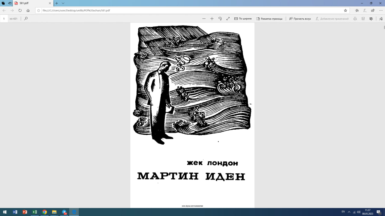Minimize the Edge window
Image resolution: width=385 pixels, height=216 pixels.
point(362,3)
